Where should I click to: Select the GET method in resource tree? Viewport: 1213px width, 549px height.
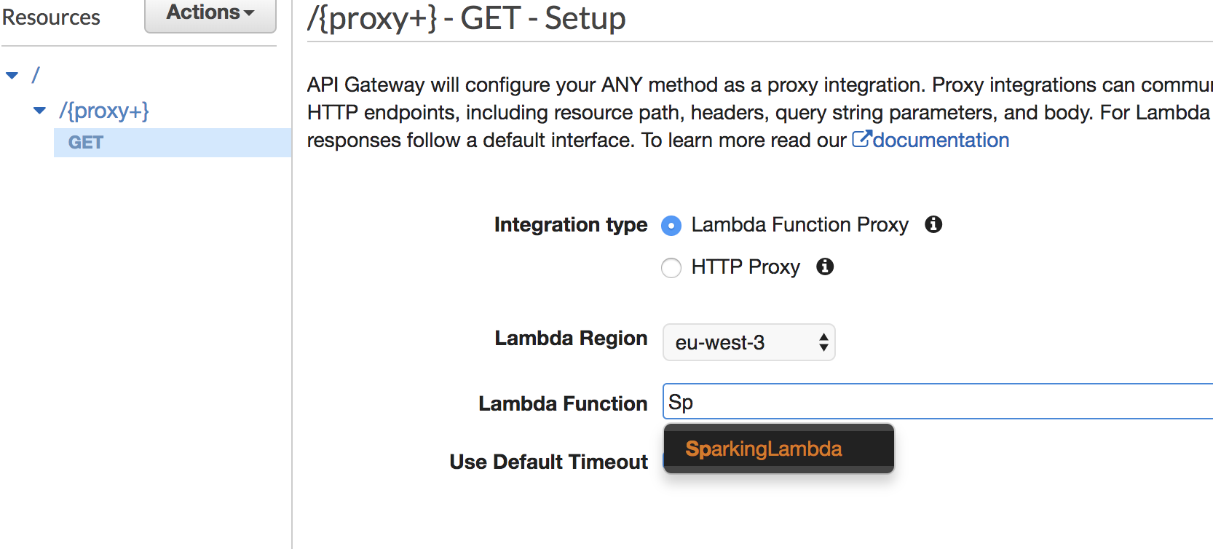click(x=86, y=143)
